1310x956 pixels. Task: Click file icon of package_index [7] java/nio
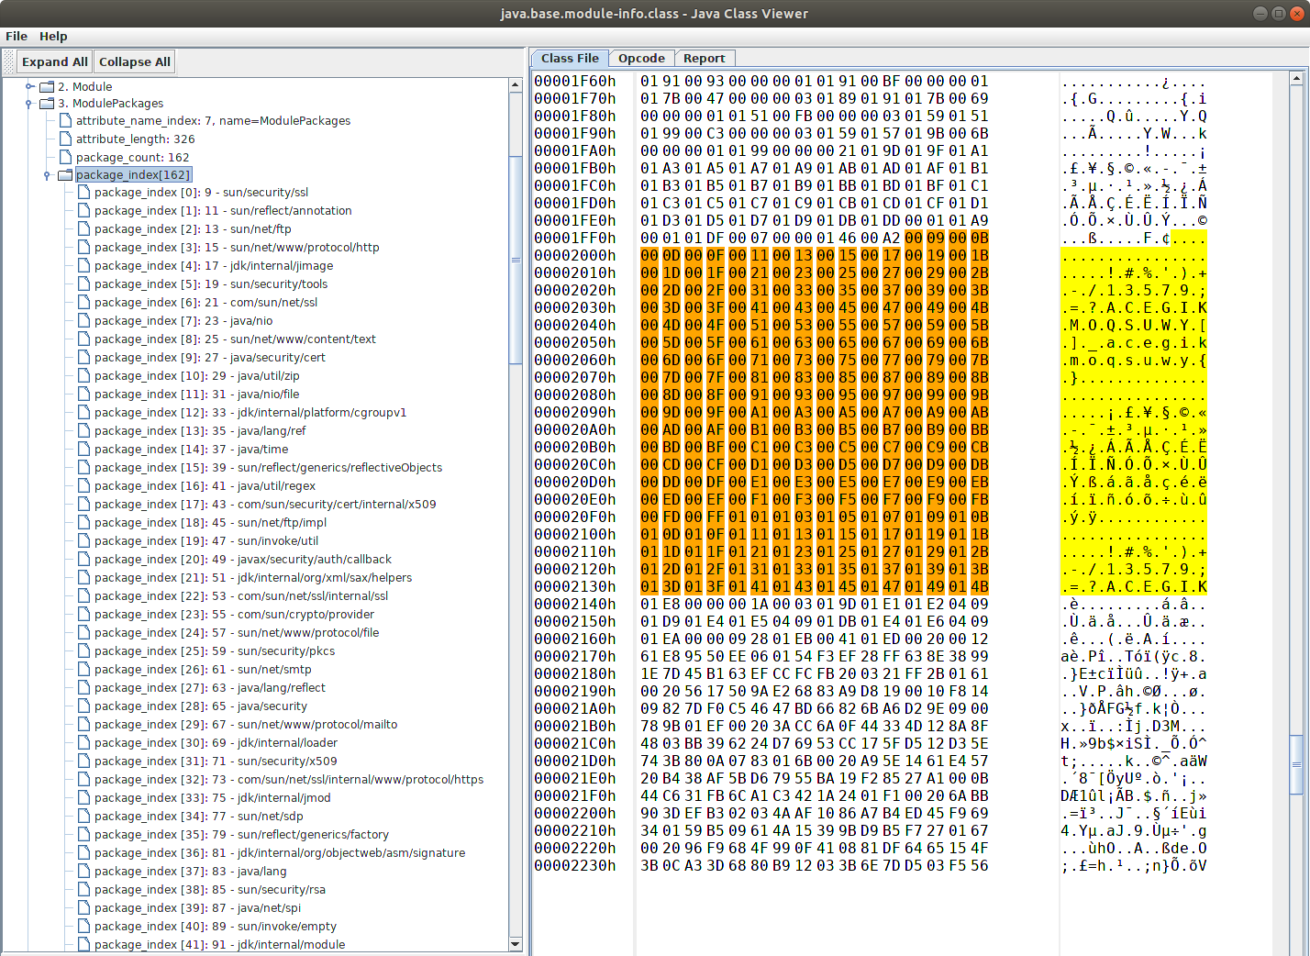click(83, 320)
